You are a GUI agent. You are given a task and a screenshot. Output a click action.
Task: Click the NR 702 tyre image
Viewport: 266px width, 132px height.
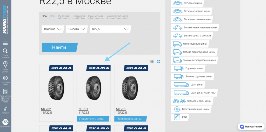pyautogui.click(x=56, y=88)
